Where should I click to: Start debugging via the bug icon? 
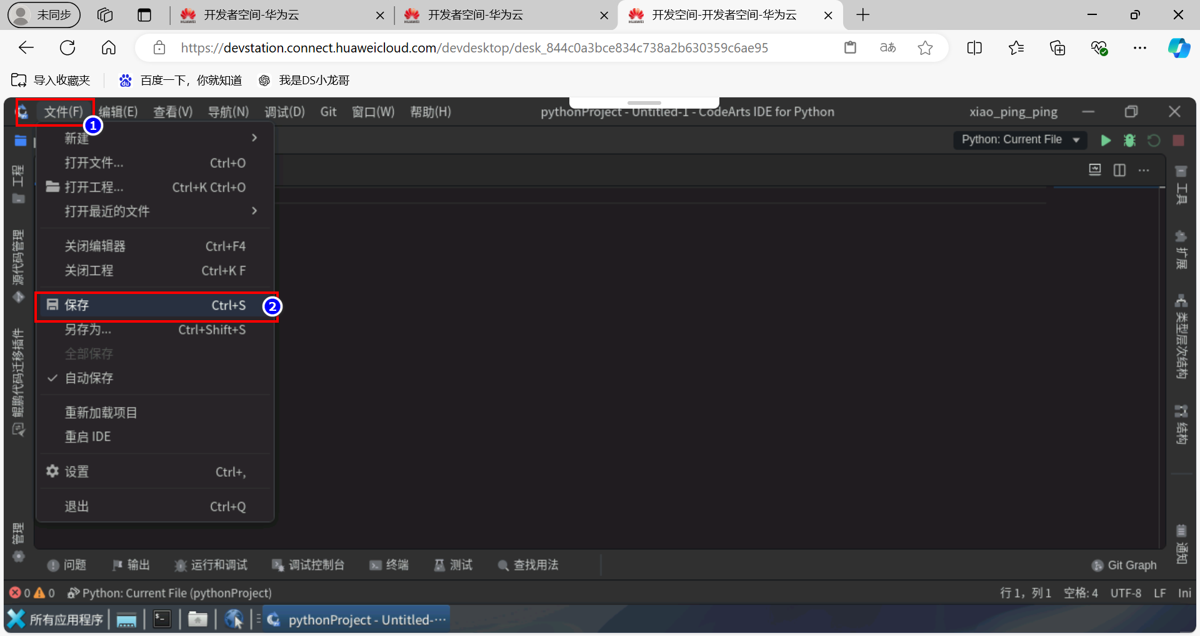(1129, 140)
